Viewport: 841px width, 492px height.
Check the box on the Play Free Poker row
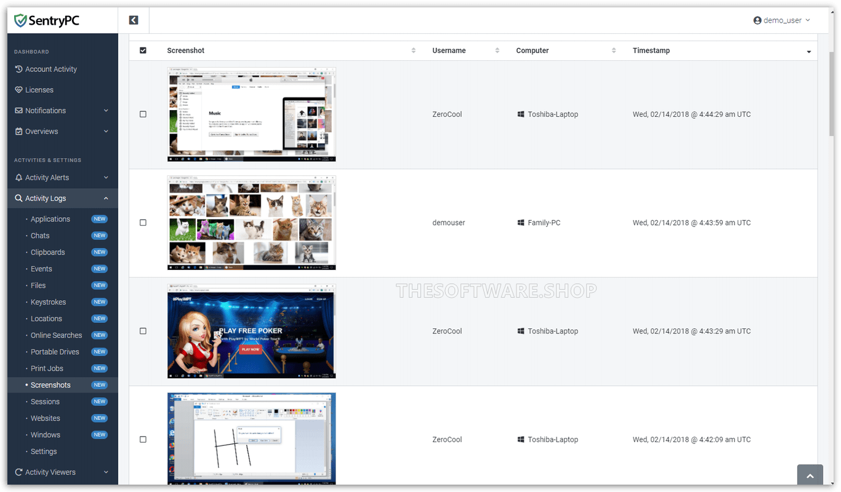143,331
